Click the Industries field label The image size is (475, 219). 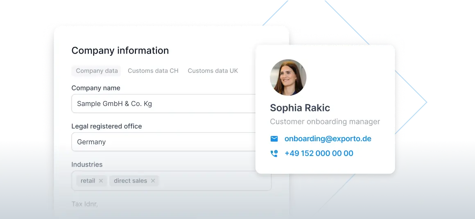tap(87, 165)
